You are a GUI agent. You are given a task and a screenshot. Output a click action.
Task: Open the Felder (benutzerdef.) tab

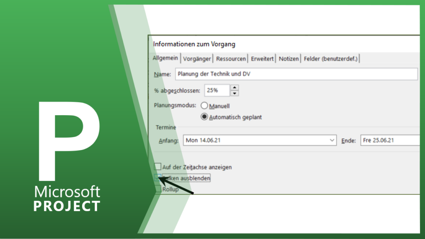330,59
